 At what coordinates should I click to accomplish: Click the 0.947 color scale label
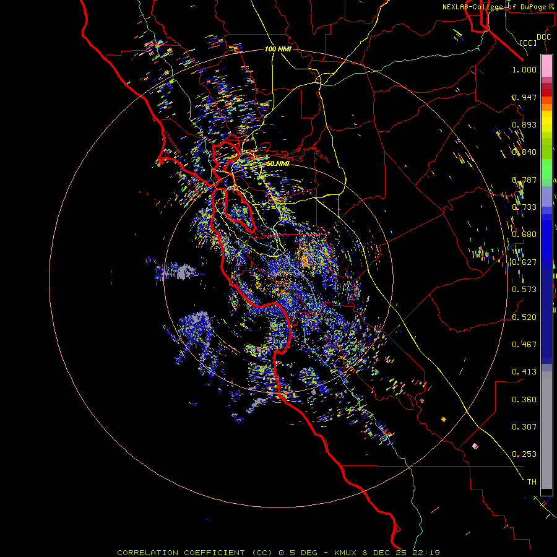pyautogui.click(x=524, y=97)
